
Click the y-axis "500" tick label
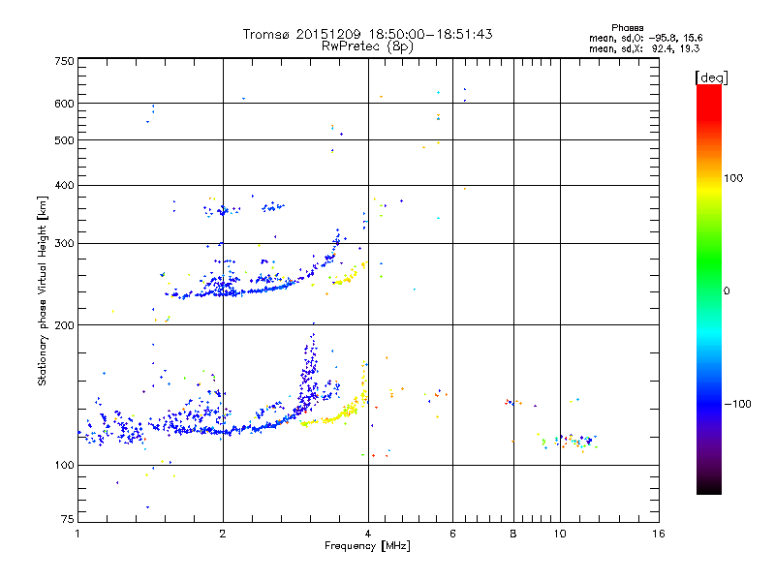(64, 140)
